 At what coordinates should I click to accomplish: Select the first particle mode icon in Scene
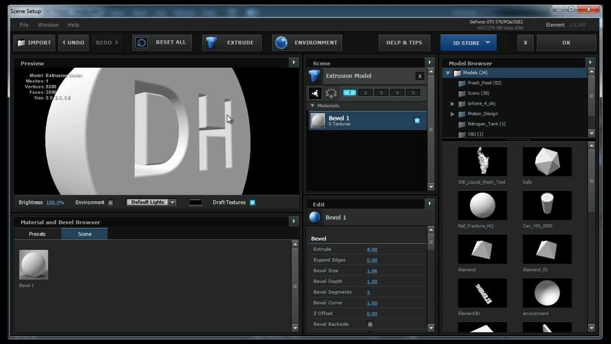pos(315,93)
